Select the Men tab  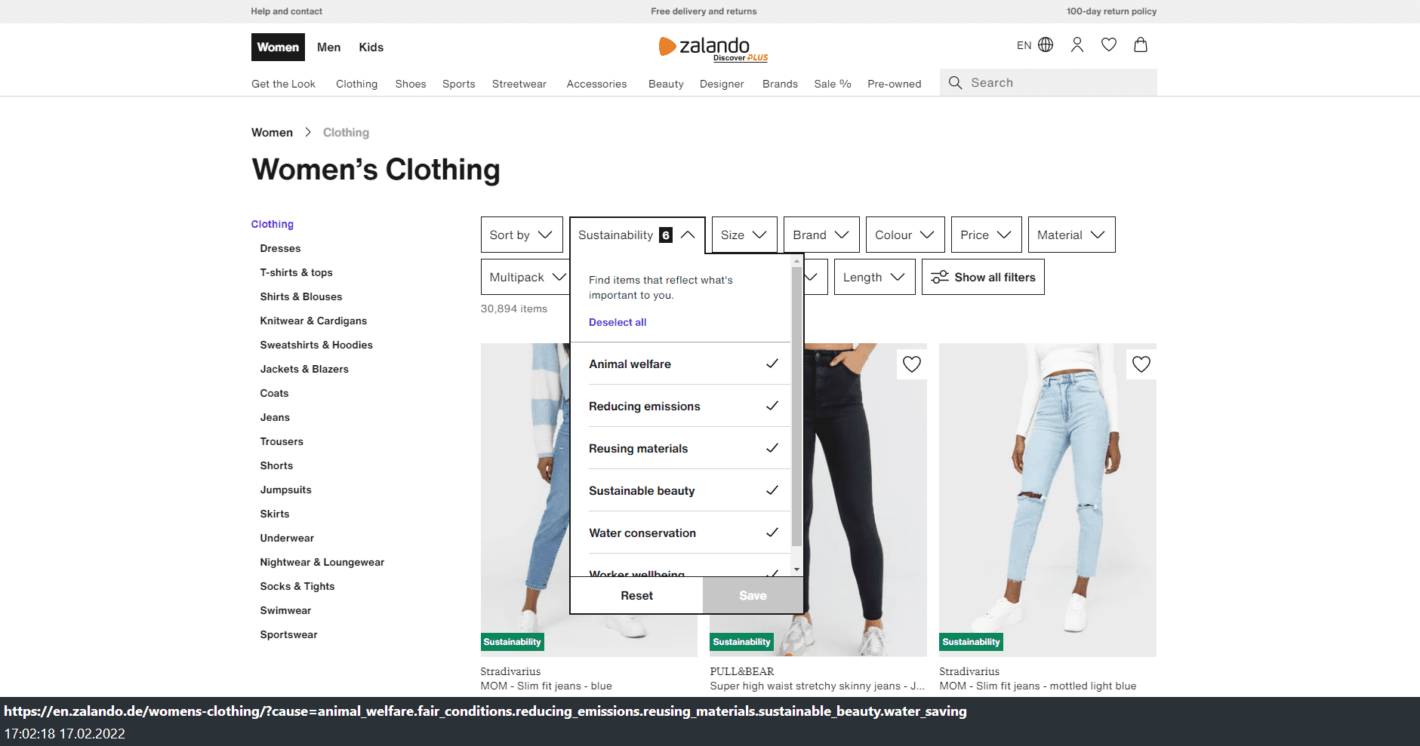[x=328, y=47]
